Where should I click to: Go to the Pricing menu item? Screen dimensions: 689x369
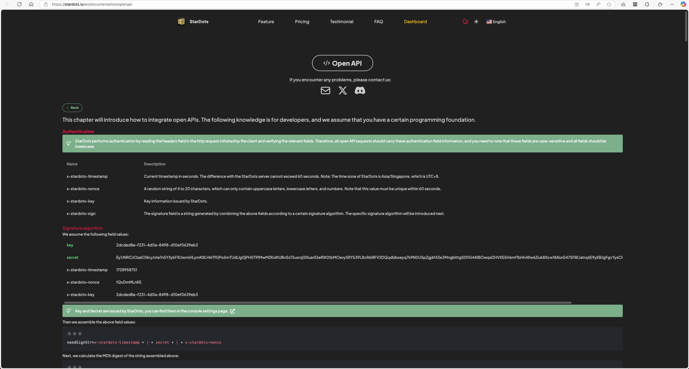click(x=302, y=22)
